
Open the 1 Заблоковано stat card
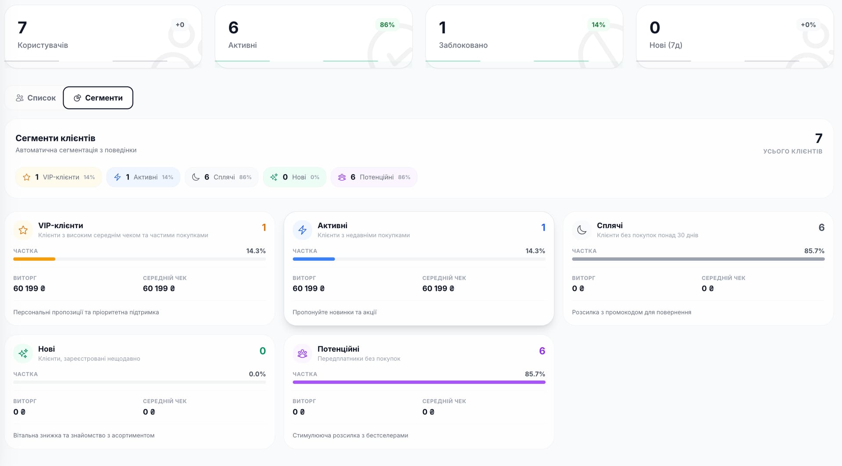(524, 36)
